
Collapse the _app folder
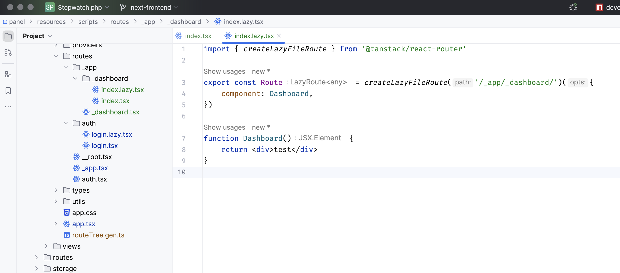pos(66,67)
